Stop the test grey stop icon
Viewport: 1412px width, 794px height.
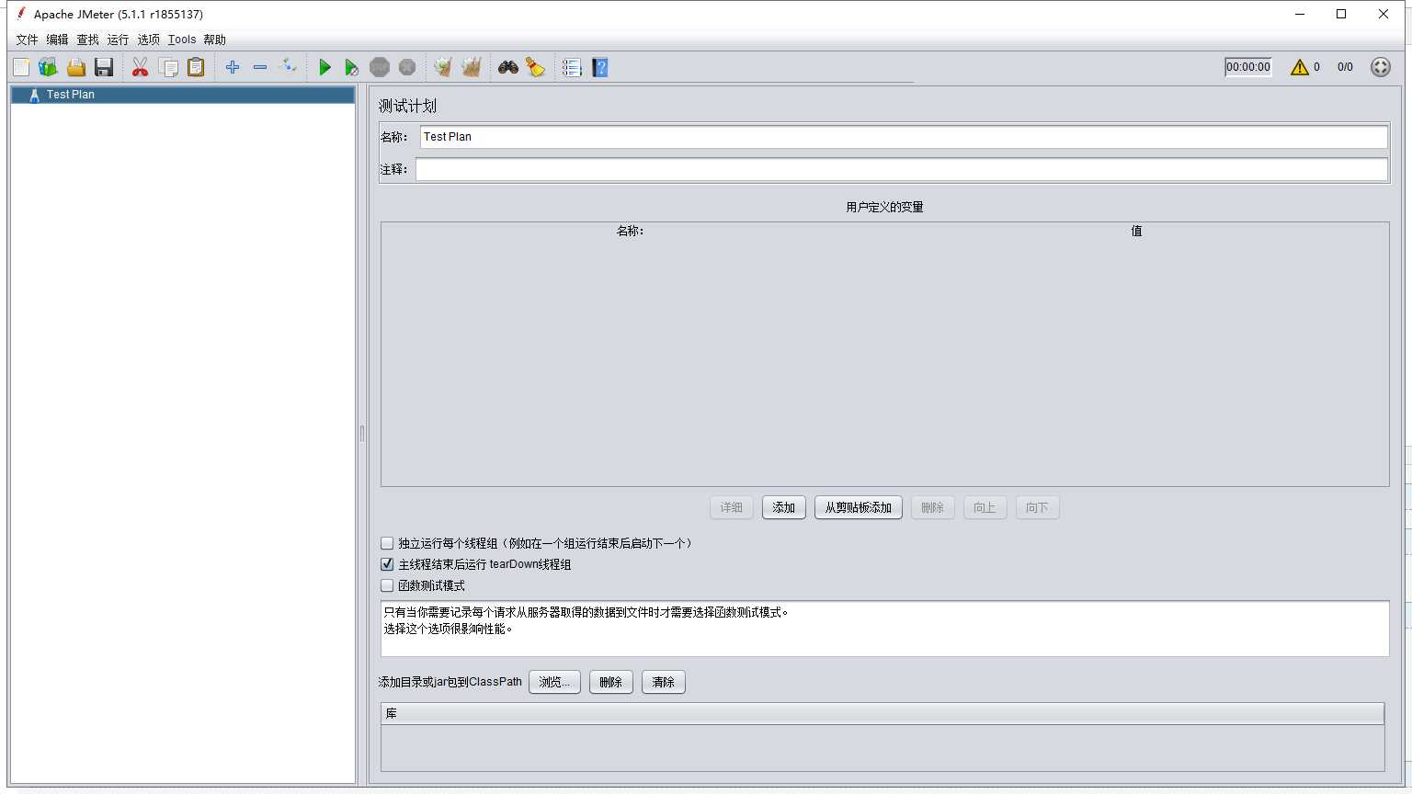[380, 67]
